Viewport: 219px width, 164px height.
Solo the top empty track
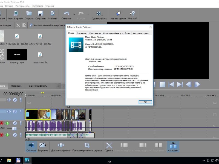pyautogui.click(x=21, y=100)
